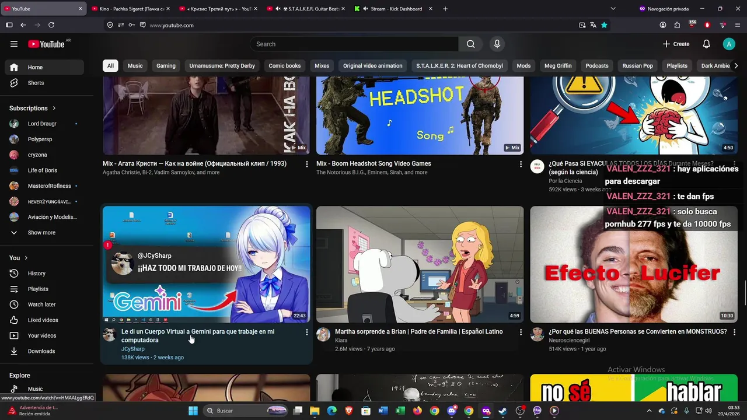The image size is (747, 420).
Task: Select the Podcasts filter chip
Action: (597, 66)
